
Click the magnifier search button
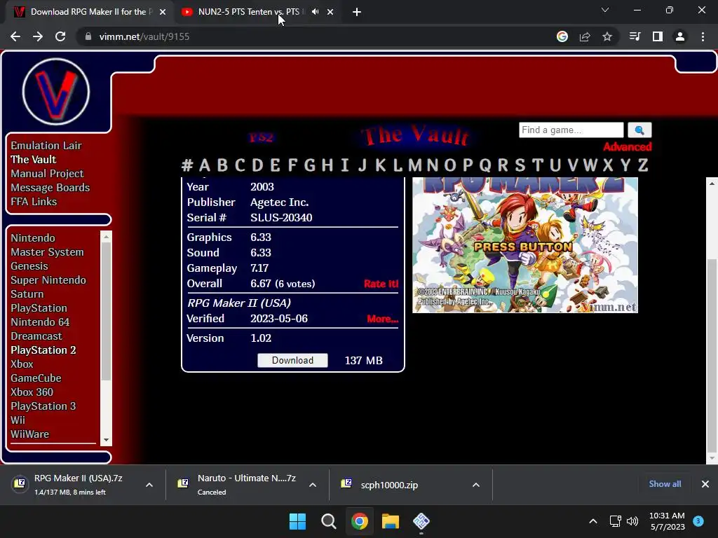pos(639,130)
